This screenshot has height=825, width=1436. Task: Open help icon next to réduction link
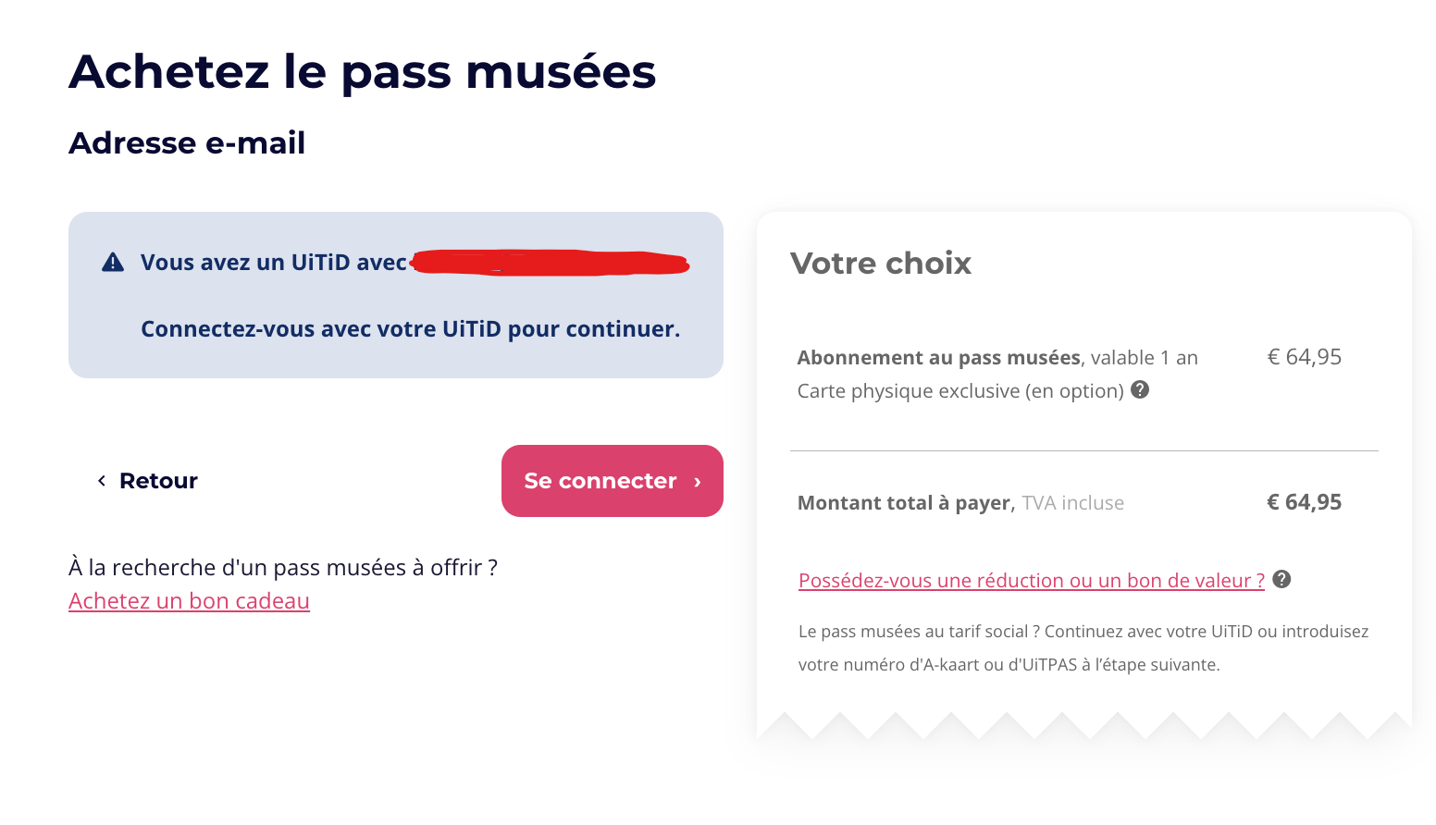(x=1281, y=579)
